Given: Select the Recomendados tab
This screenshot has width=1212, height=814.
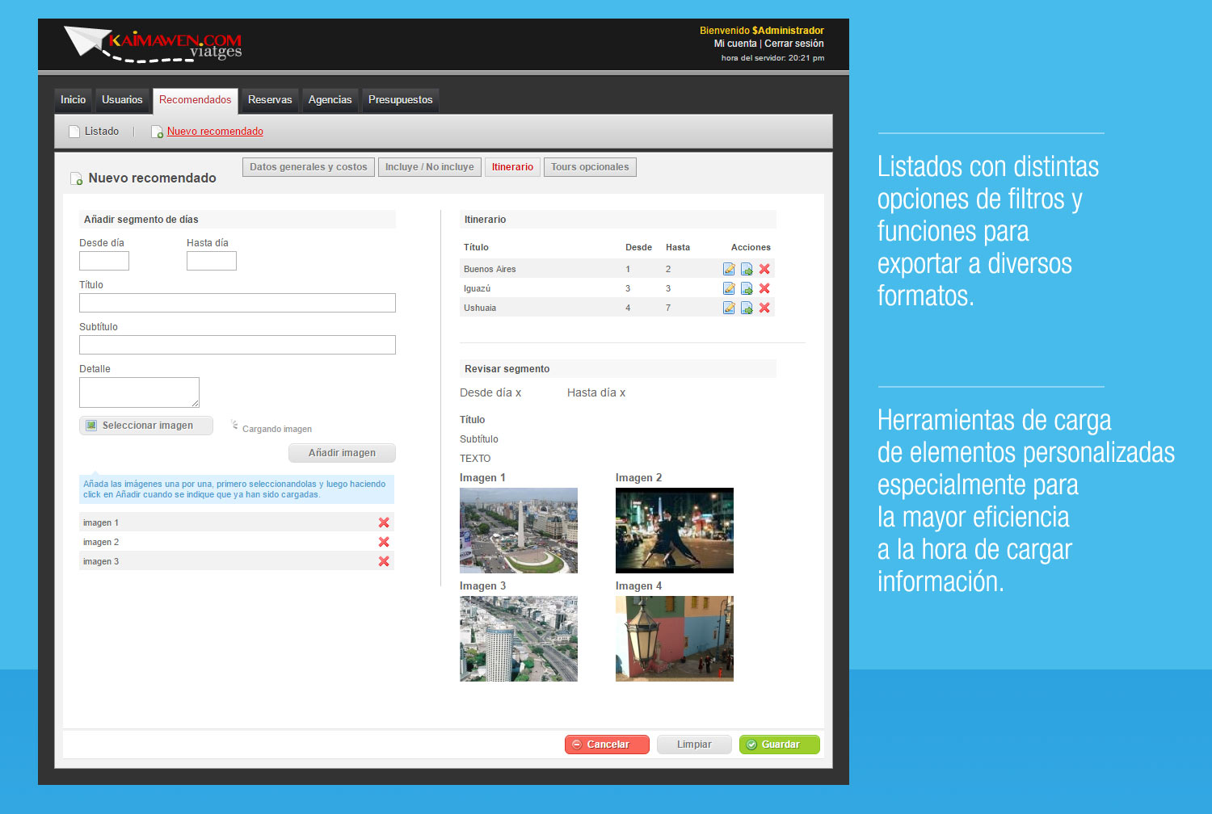Looking at the screenshot, I should [x=195, y=100].
